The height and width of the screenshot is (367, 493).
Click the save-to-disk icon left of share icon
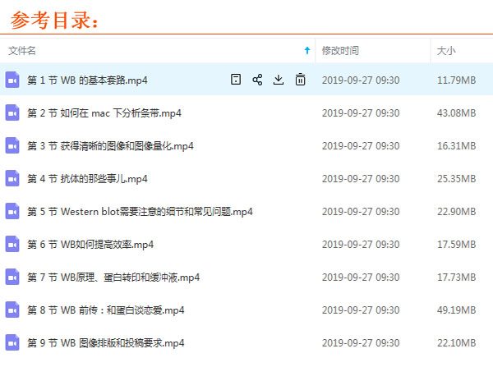[236, 80]
